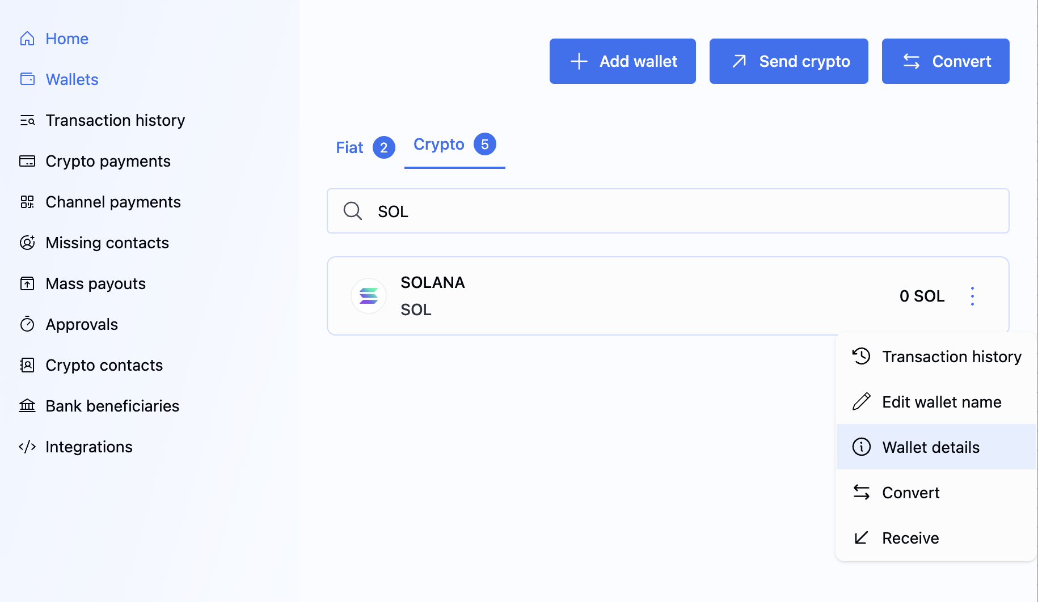The width and height of the screenshot is (1038, 602).
Task: Click the search magnifier icon
Action: point(352,211)
